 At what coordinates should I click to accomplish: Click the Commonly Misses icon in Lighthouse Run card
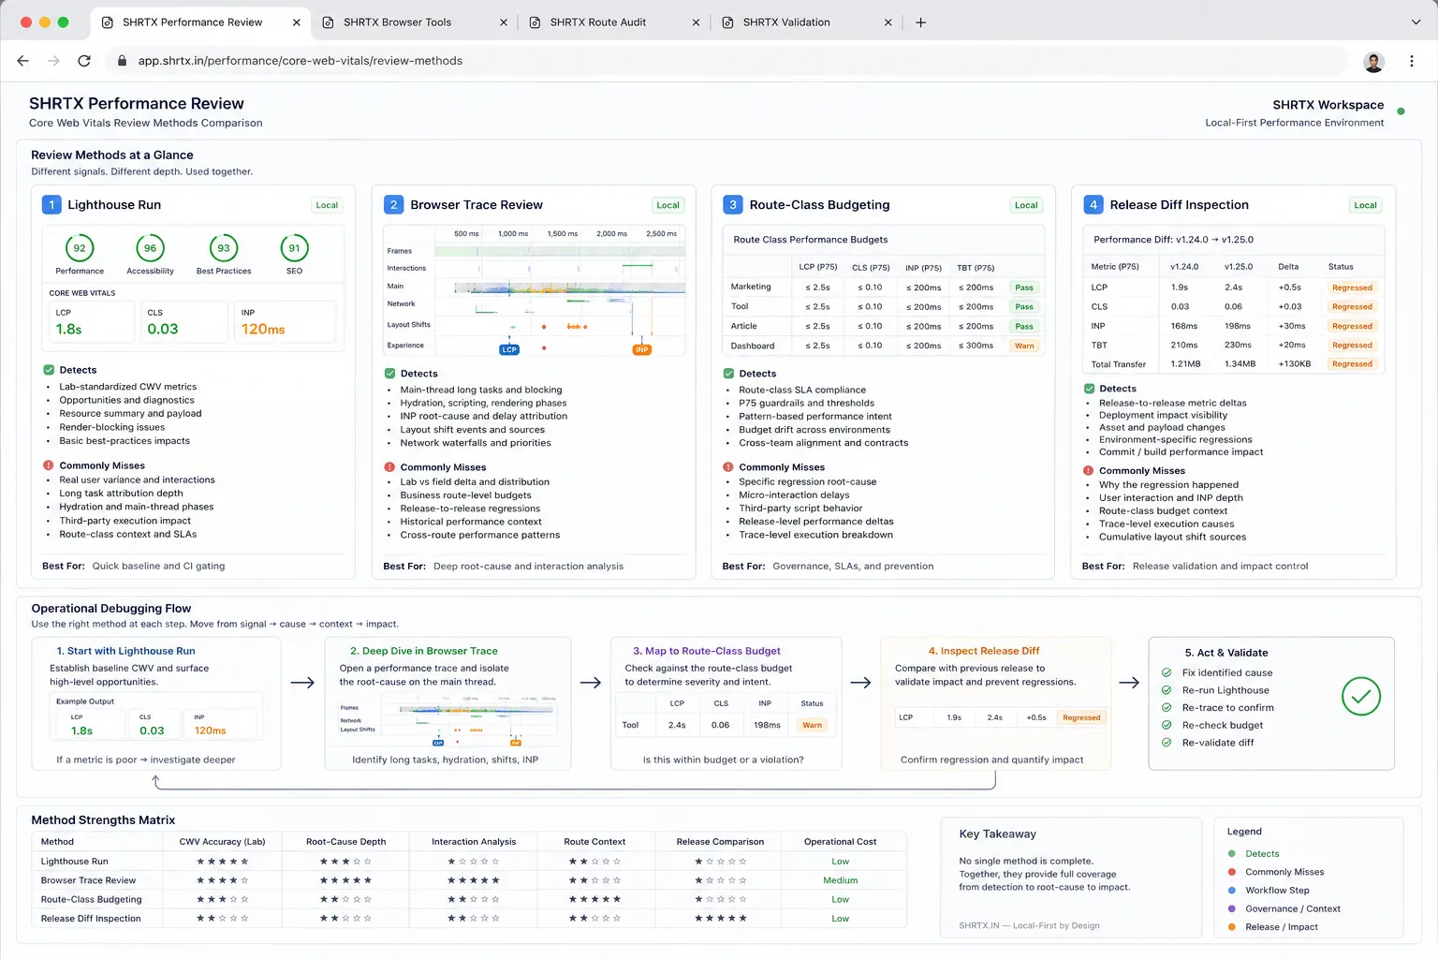coord(49,465)
